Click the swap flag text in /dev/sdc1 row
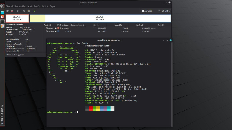The width and height of the screenshot is (232, 130). [153, 28]
